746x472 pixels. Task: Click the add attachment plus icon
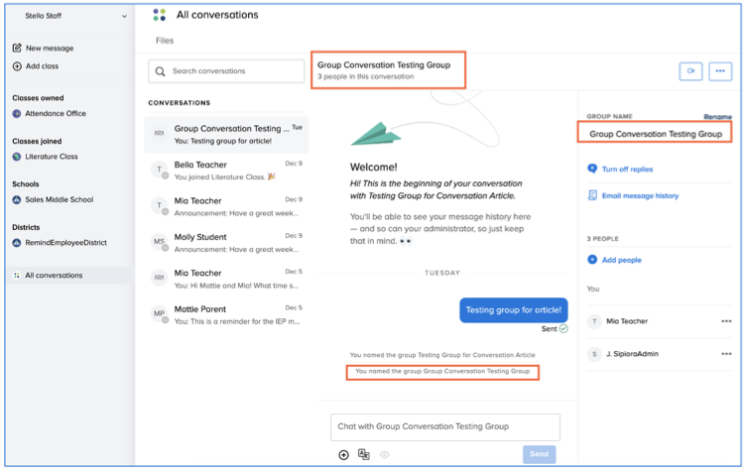click(343, 454)
